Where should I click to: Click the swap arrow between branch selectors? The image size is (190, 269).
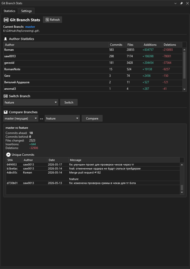coord(41,118)
